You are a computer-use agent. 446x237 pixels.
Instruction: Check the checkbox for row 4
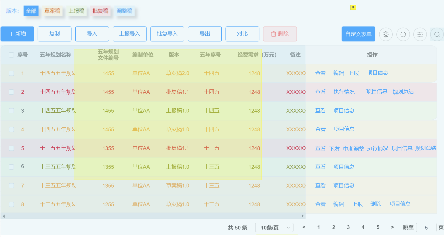coord(11,129)
